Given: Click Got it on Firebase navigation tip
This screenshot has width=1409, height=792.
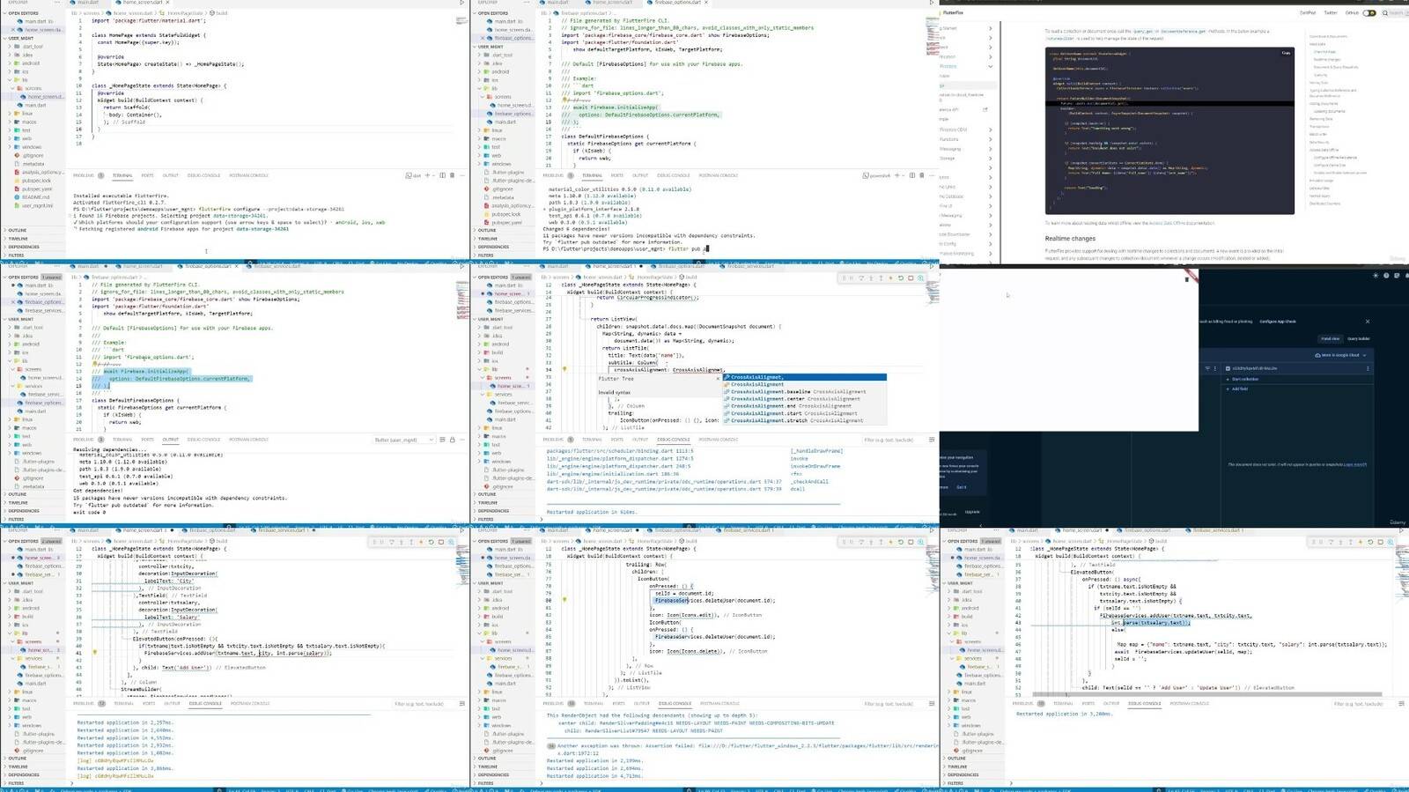Looking at the screenshot, I should [962, 486].
